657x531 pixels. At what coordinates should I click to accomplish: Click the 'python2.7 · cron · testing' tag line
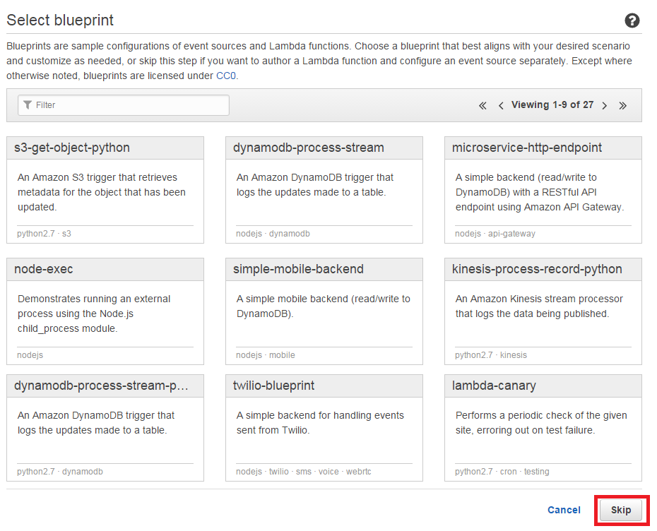coord(502,472)
